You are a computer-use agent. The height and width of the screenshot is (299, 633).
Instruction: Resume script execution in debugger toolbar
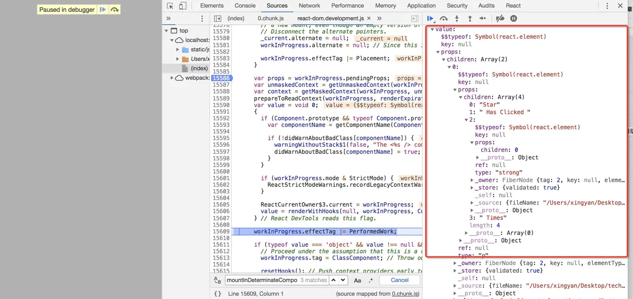(x=430, y=19)
